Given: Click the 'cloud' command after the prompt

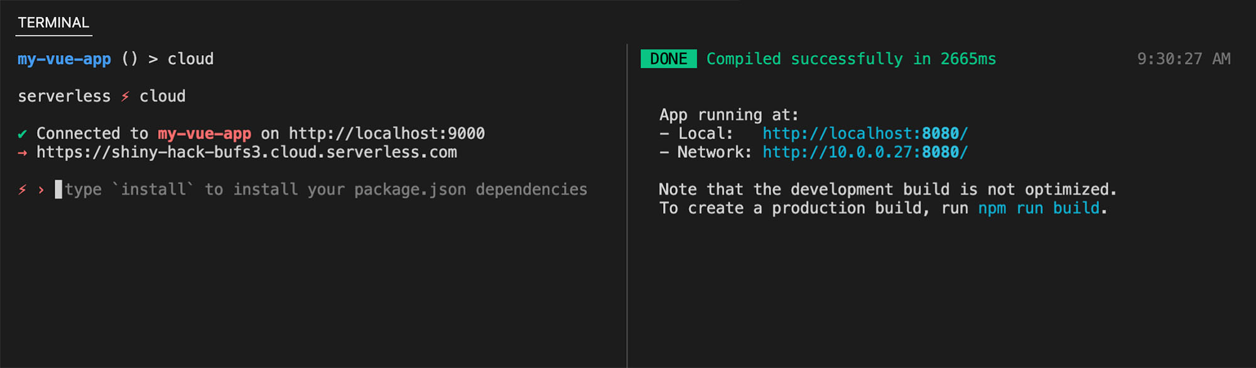Looking at the screenshot, I should [x=190, y=59].
